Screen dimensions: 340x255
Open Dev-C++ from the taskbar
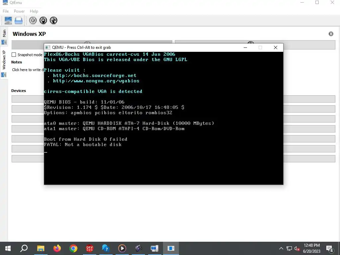click(90, 248)
